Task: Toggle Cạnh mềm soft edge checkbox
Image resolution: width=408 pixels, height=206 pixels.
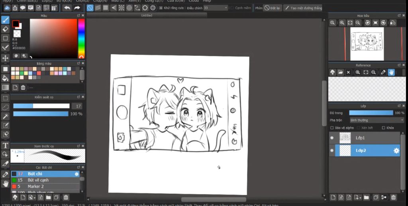Action: tap(232, 8)
